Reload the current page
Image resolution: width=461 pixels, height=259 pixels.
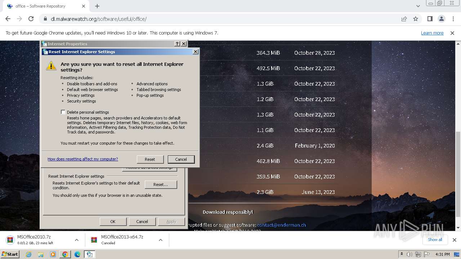[x=31, y=19]
